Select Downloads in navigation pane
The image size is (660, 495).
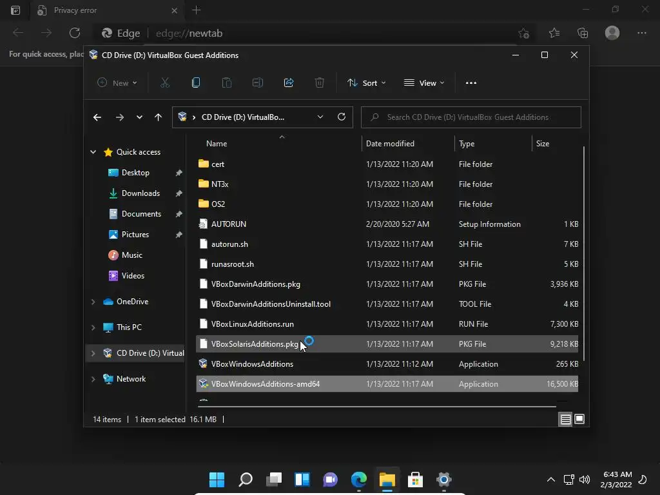(141, 193)
